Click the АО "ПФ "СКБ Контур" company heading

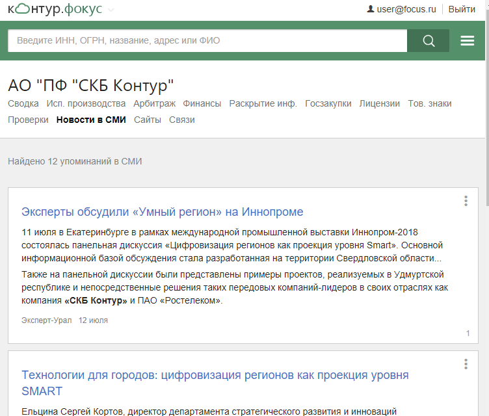[x=91, y=85]
